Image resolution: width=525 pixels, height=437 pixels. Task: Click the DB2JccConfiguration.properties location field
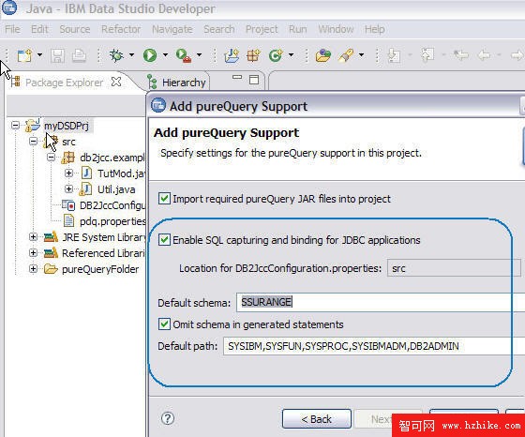click(454, 268)
